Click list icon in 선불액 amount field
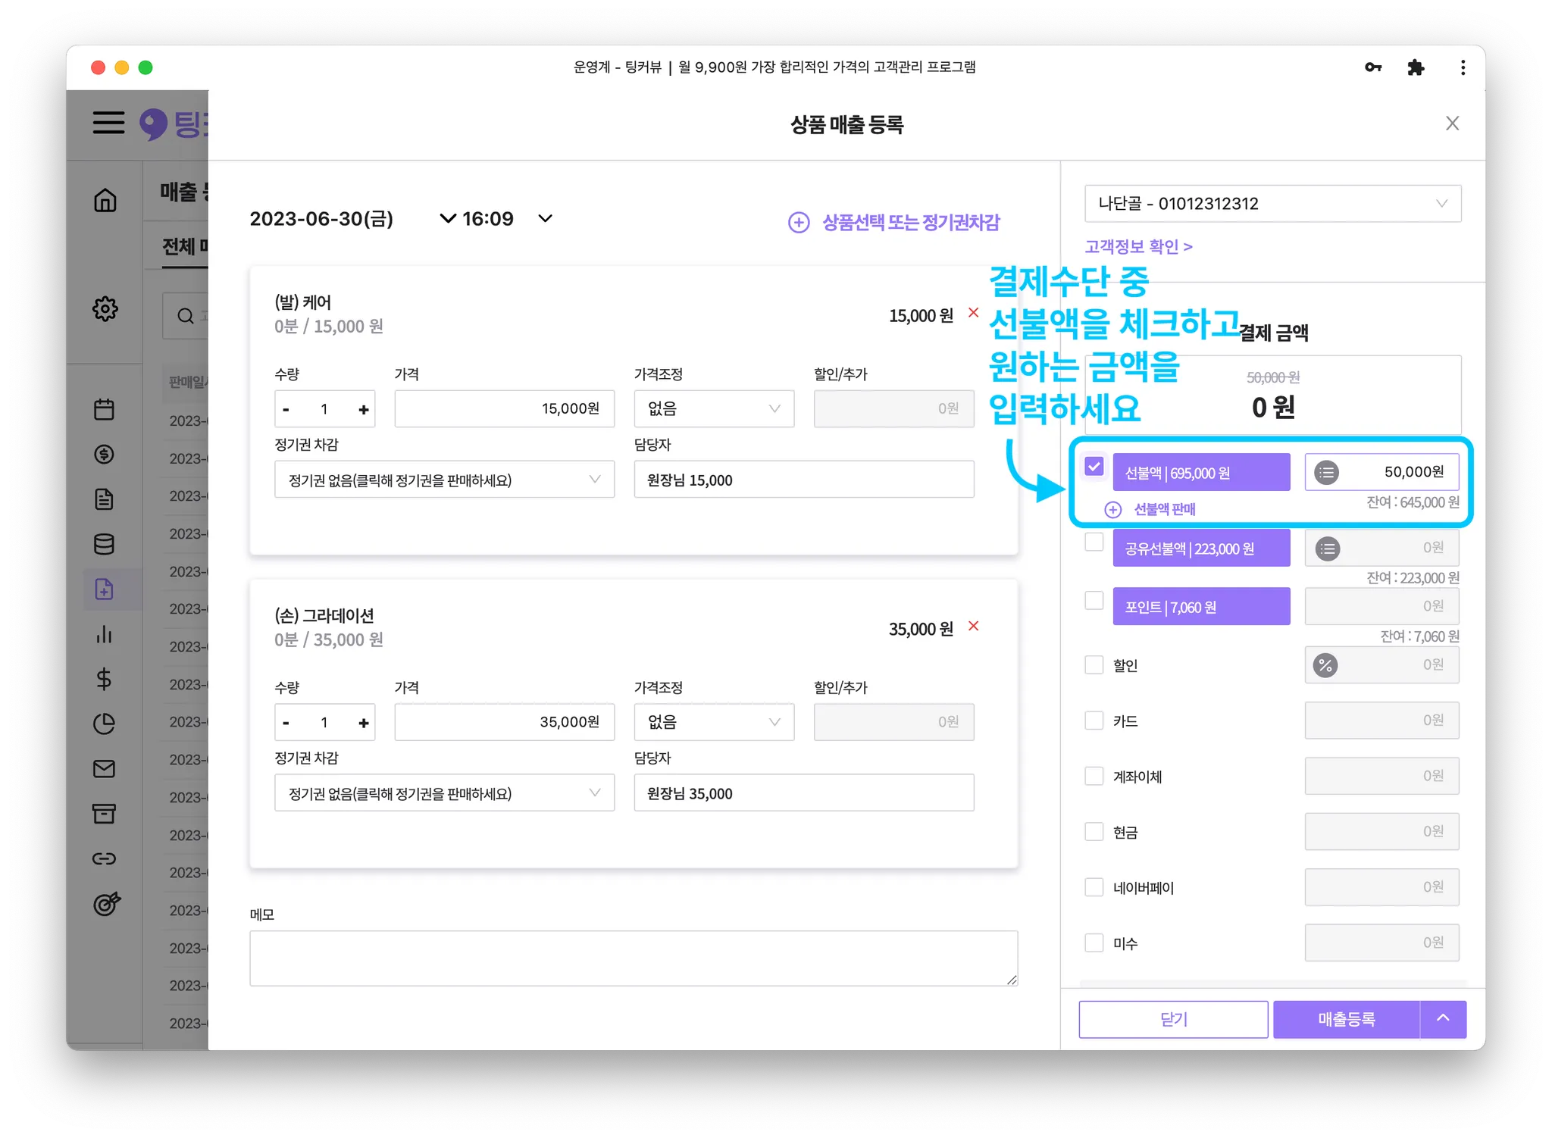 pyautogui.click(x=1326, y=473)
